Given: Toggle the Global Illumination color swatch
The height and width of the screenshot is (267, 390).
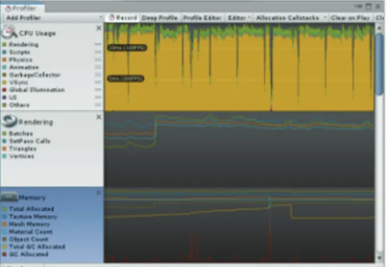Looking at the screenshot, I should [5, 90].
